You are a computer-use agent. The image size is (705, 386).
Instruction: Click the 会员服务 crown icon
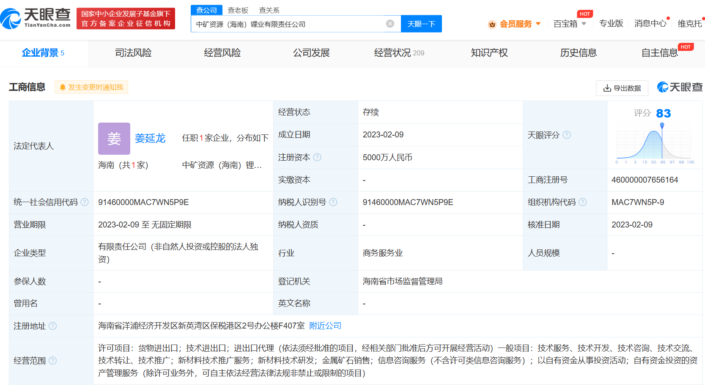492,24
